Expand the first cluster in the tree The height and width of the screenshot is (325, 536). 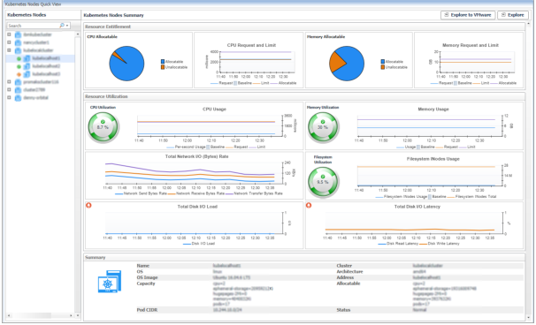click(x=9, y=34)
